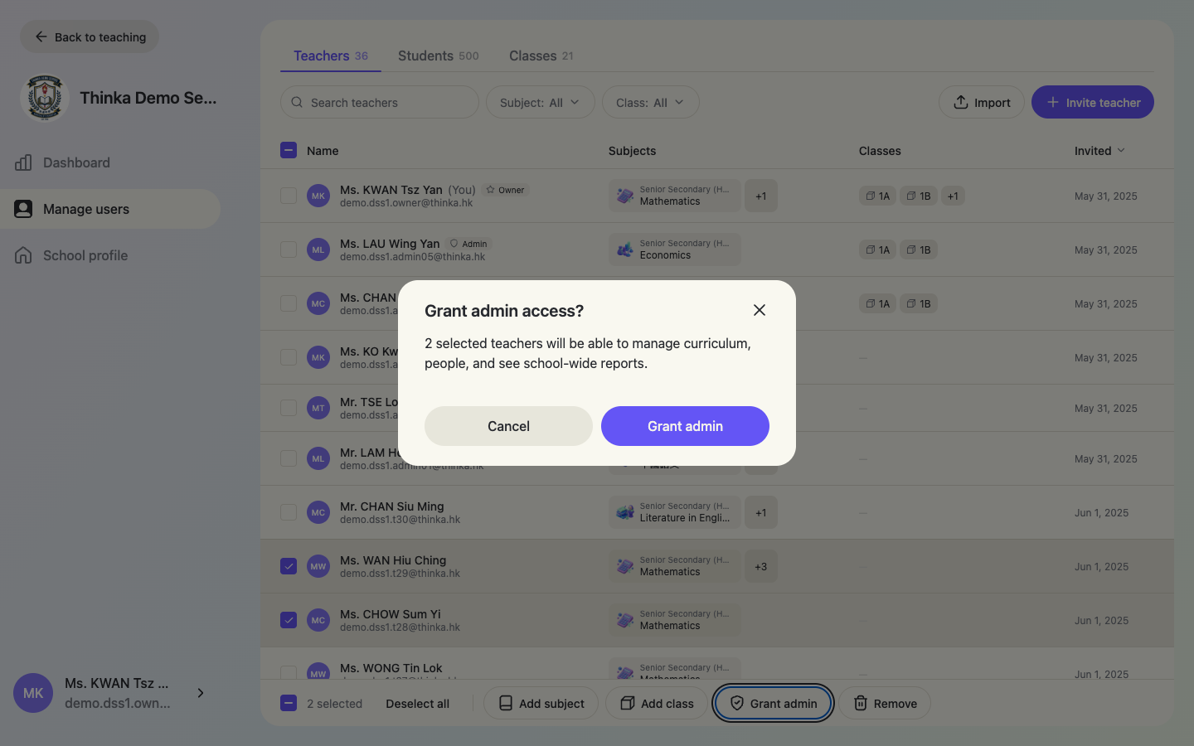Check the box for Mr. TSE row
The height and width of the screenshot is (746, 1194).
pyautogui.click(x=289, y=408)
